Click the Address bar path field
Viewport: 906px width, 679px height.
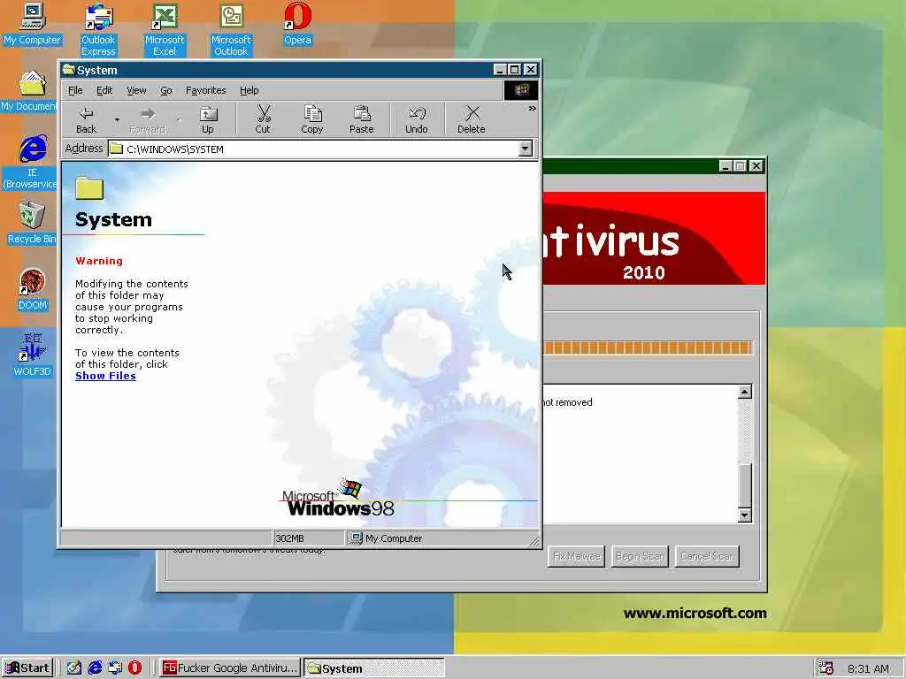[314, 149]
